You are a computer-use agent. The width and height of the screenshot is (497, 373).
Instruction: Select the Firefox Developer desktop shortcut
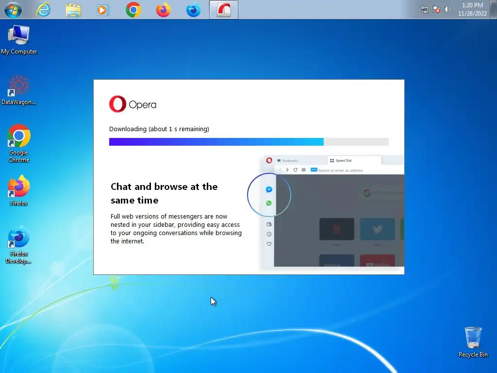[19, 245]
